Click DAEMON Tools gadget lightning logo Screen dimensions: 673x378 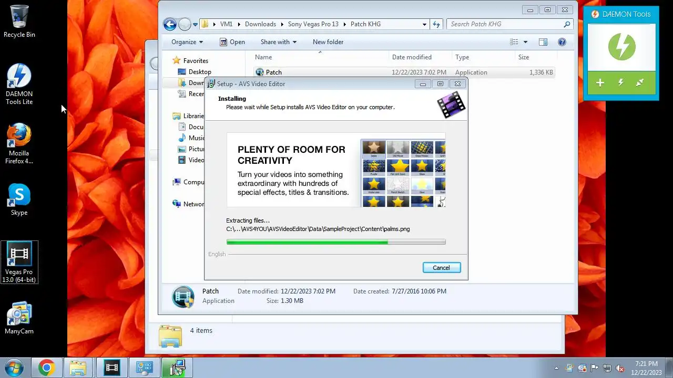tap(621, 47)
